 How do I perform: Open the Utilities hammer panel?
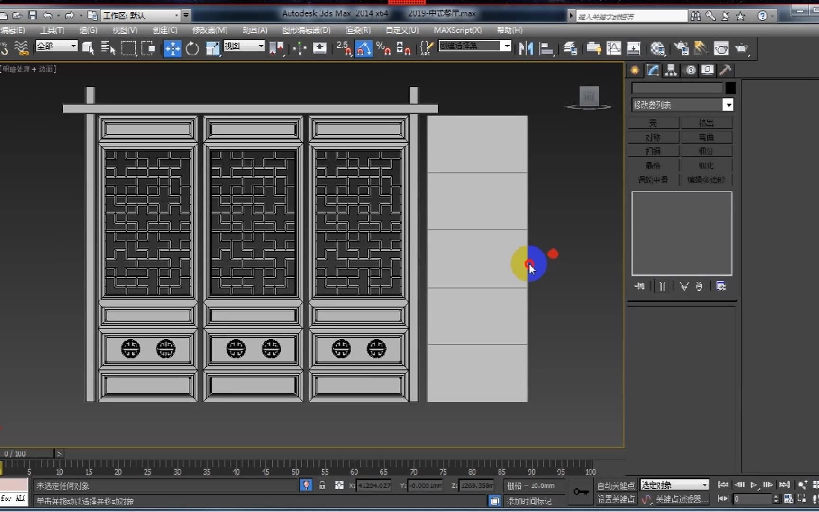tap(725, 71)
